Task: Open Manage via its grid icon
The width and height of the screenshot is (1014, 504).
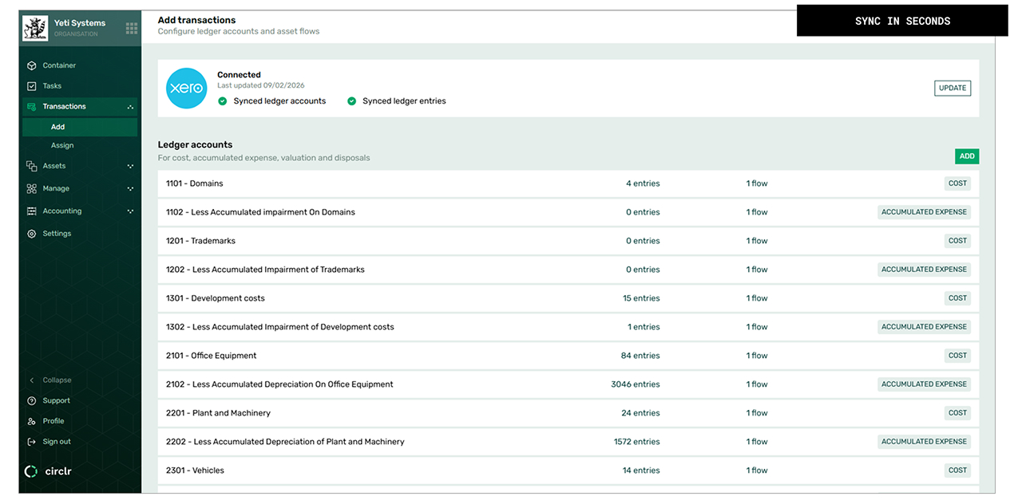Action: tap(30, 188)
